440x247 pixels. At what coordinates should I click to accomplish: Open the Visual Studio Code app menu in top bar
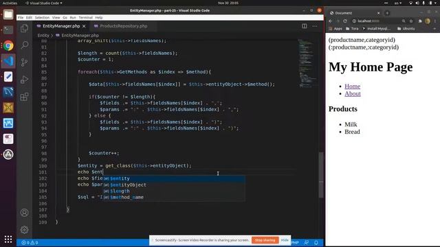(44, 3)
